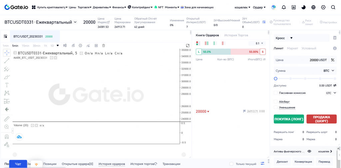Expand chart to fullscreen
341x168 pixels.
pos(188,46)
